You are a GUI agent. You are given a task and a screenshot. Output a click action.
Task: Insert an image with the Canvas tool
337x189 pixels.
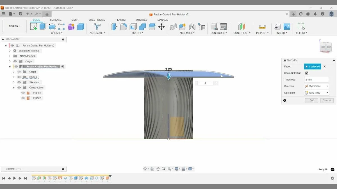286,26
